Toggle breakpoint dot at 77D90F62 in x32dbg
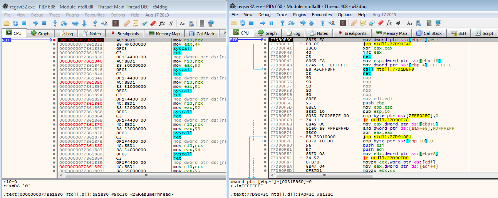Screen dimensions: 498x198 (x=266, y=115)
